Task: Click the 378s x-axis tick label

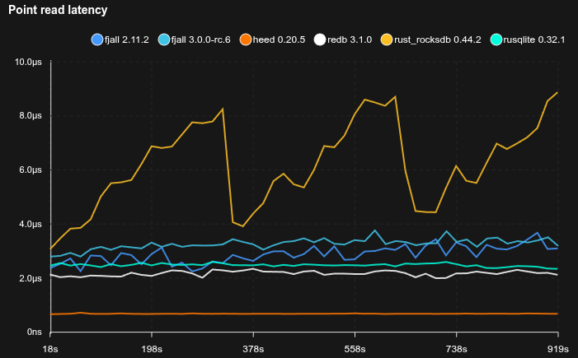Action: 253,348
